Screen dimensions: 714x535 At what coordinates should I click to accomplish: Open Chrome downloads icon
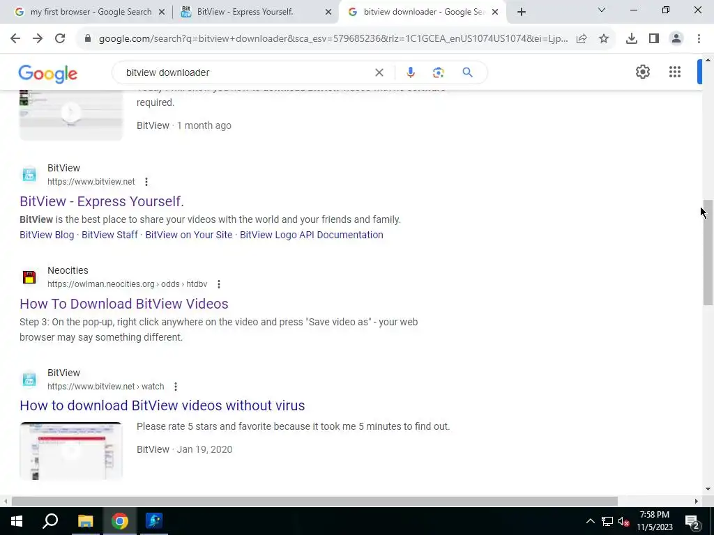point(632,39)
